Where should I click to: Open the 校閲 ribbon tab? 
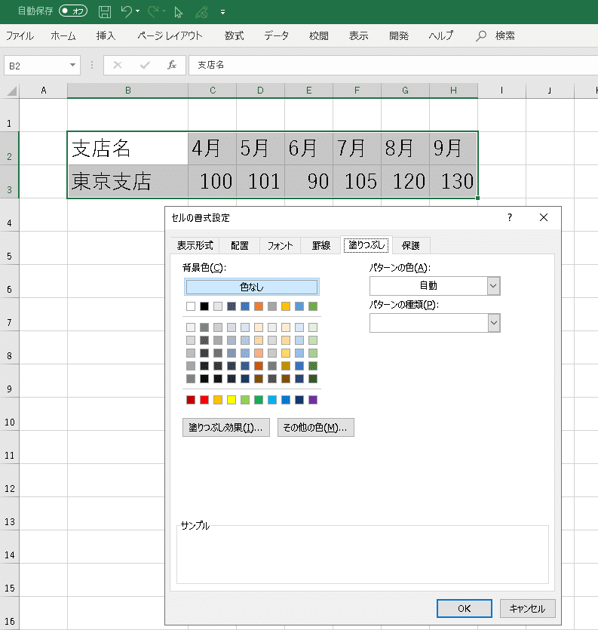pyautogui.click(x=319, y=35)
